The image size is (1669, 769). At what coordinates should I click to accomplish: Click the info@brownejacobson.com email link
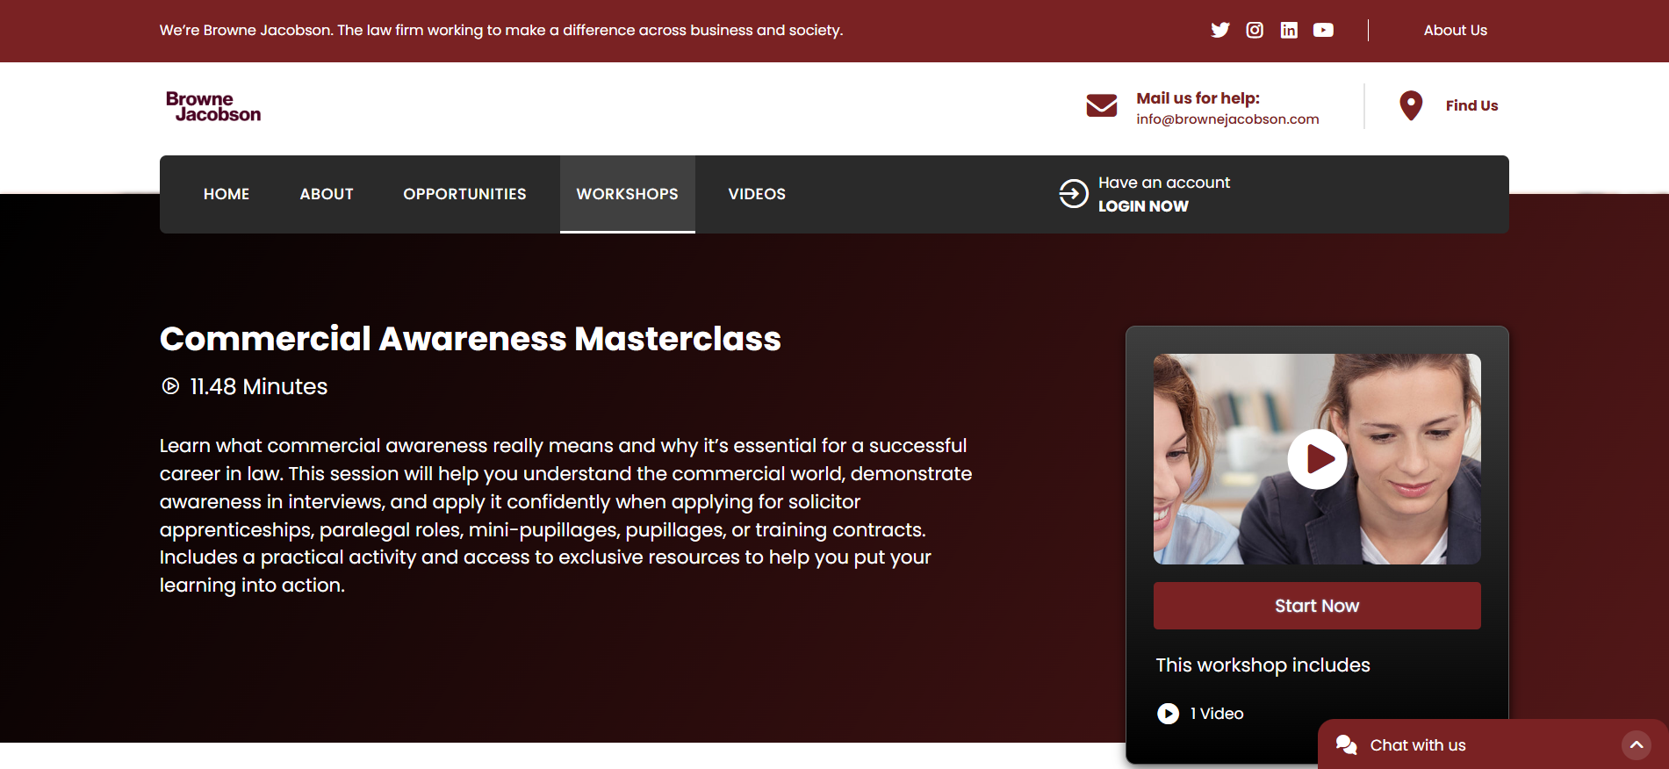[x=1227, y=119]
